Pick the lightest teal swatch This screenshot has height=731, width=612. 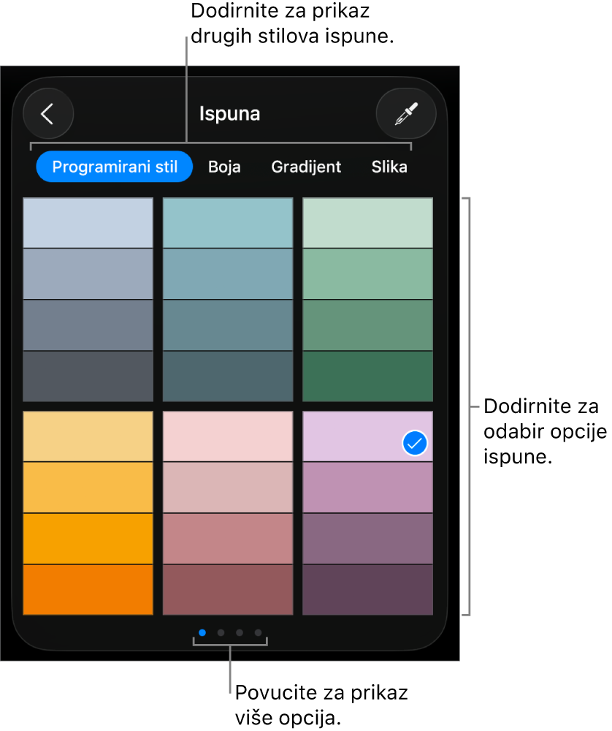228,223
